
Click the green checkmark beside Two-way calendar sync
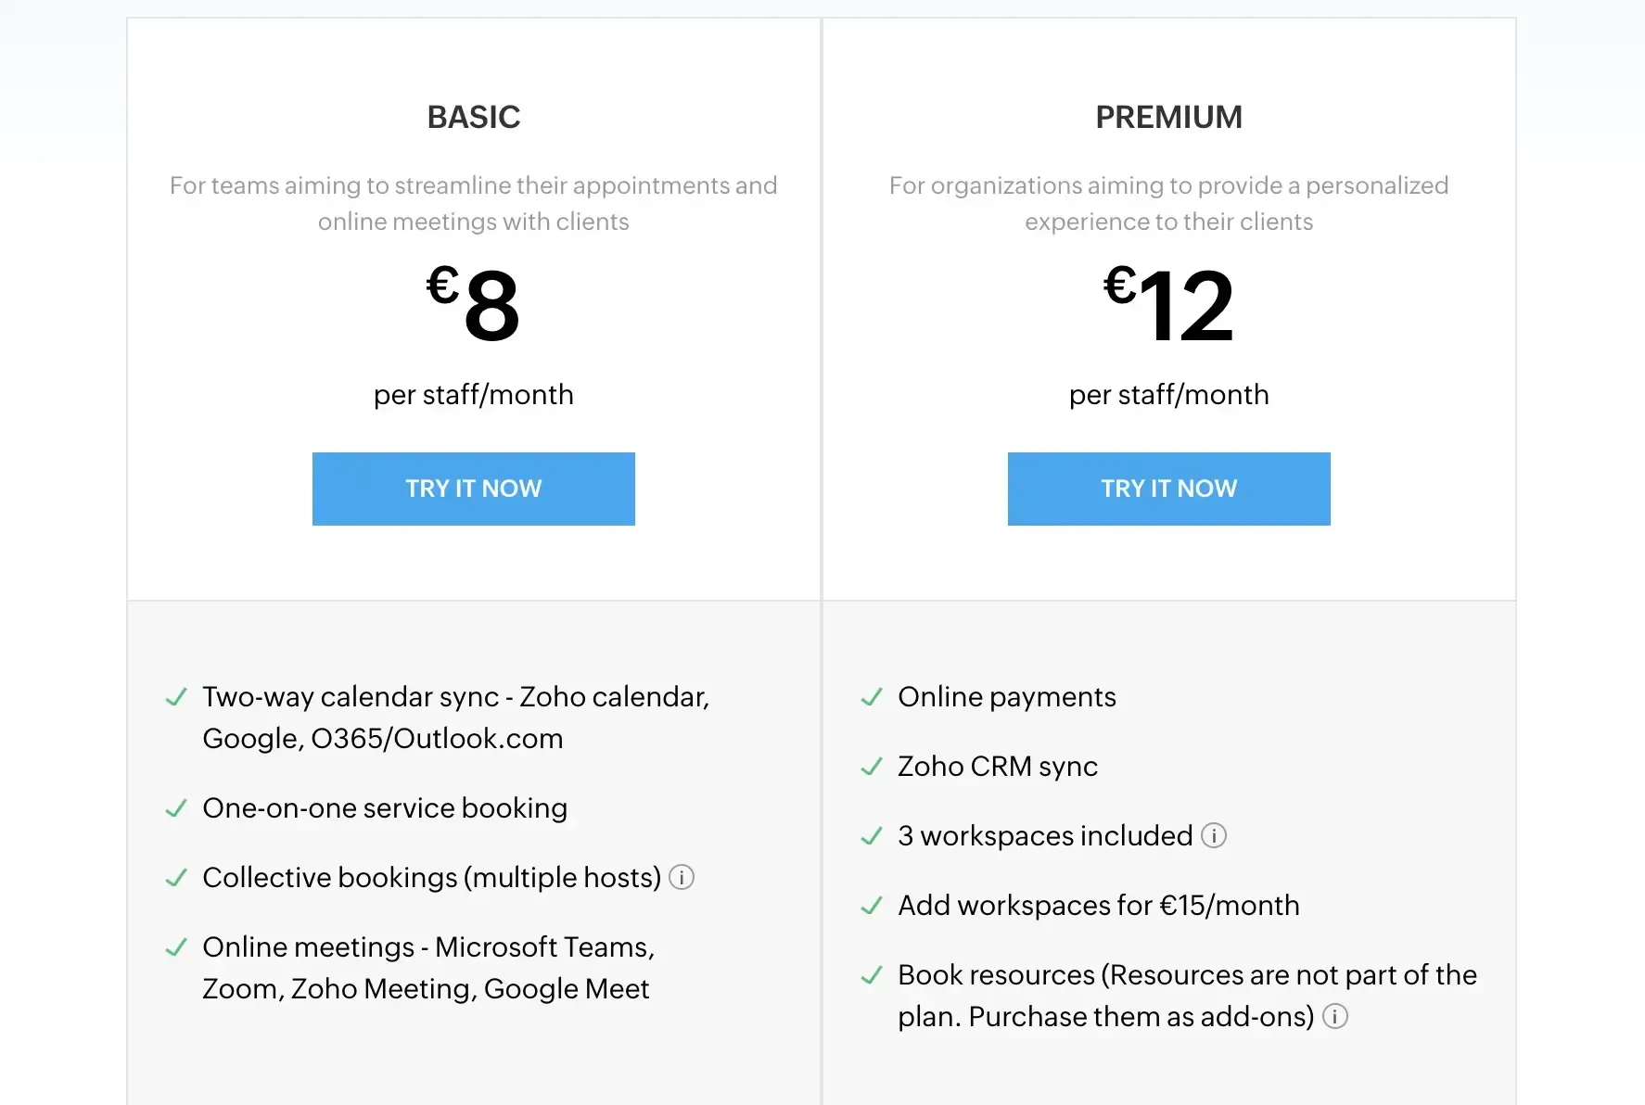(176, 697)
